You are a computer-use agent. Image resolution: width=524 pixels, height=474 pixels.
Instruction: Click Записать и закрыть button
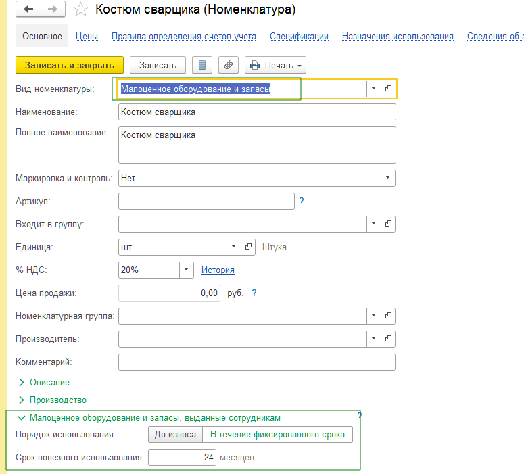click(70, 65)
